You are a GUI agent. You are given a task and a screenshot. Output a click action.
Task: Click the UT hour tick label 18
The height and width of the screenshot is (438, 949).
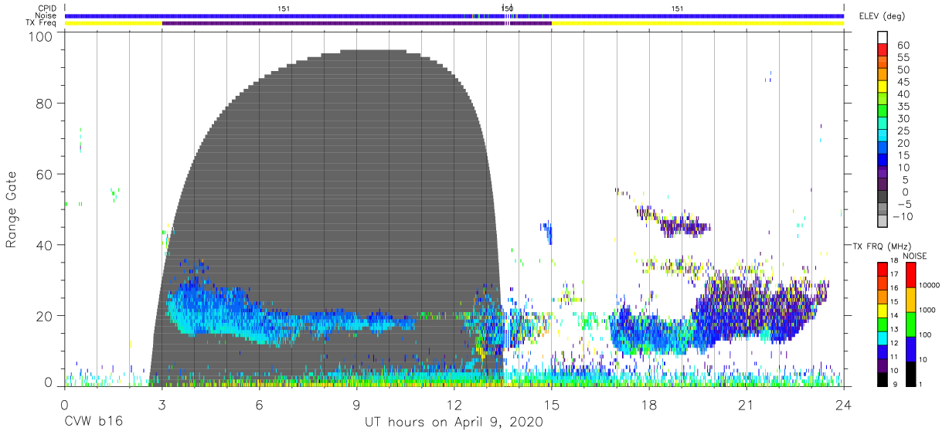click(x=648, y=405)
